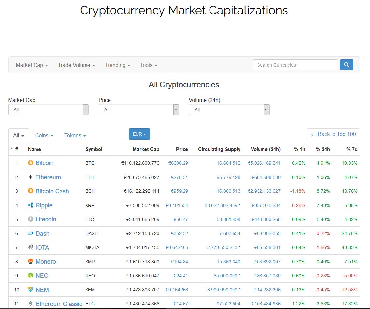370x309 pixels.
Task: Click the Bitcoin coin logo icon
Action: tap(31, 163)
